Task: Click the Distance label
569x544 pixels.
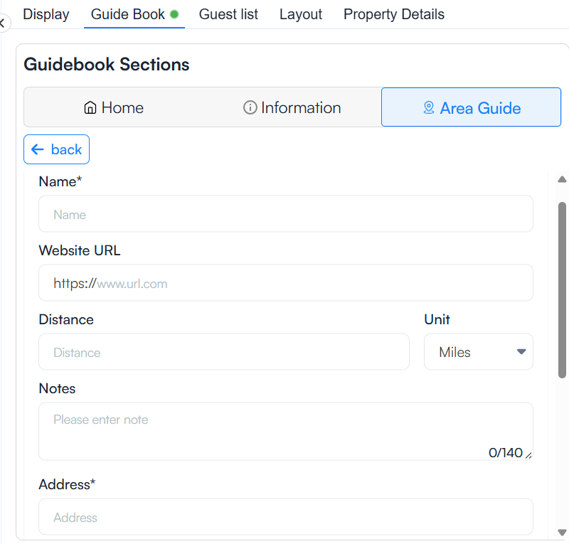Action: [x=66, y=319]
